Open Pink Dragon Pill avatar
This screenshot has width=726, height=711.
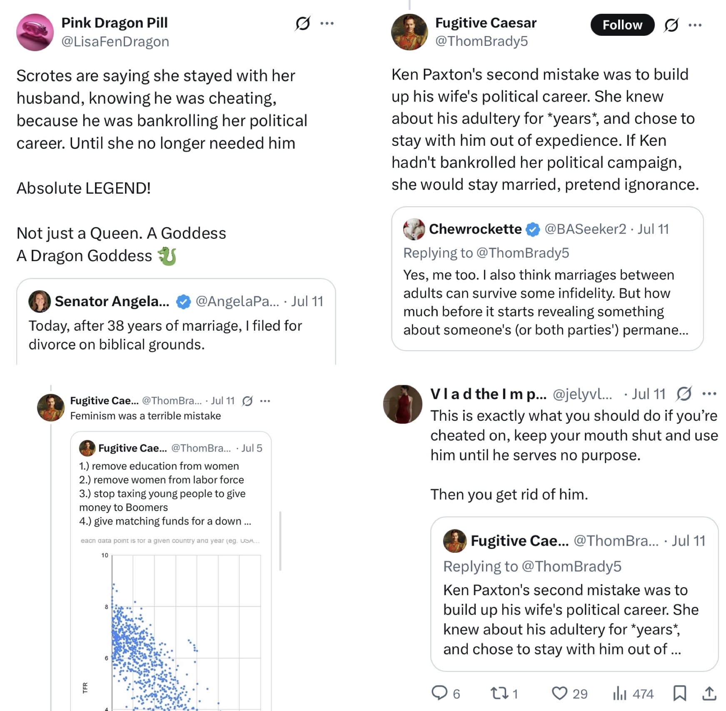35,32
